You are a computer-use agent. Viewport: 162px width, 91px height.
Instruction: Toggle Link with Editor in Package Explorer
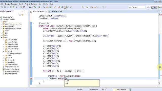pyautogui.click(x=23, y=15)
